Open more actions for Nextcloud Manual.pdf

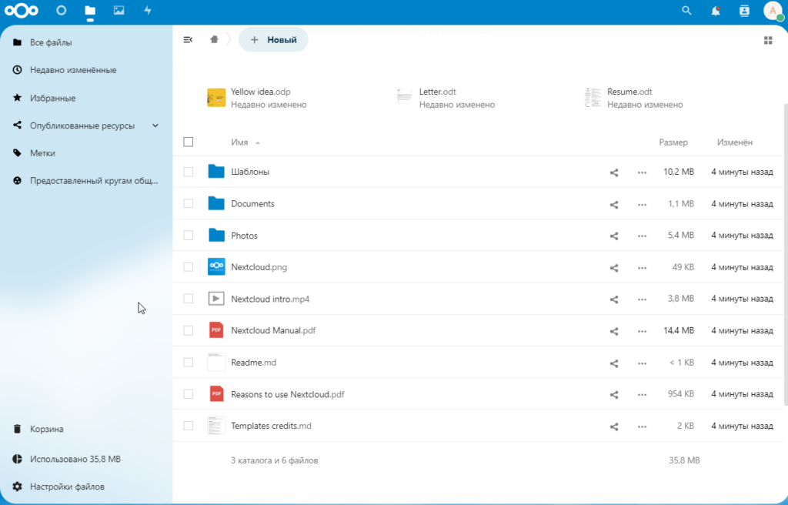click(643, 332)
